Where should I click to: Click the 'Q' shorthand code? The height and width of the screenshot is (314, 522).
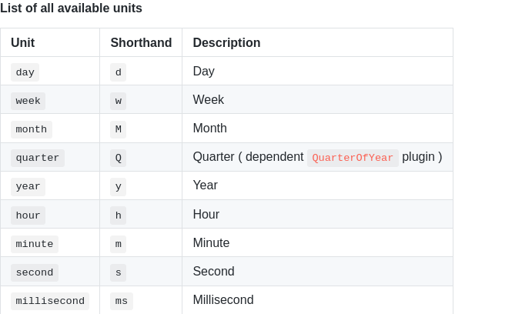[x=119, y=158]
